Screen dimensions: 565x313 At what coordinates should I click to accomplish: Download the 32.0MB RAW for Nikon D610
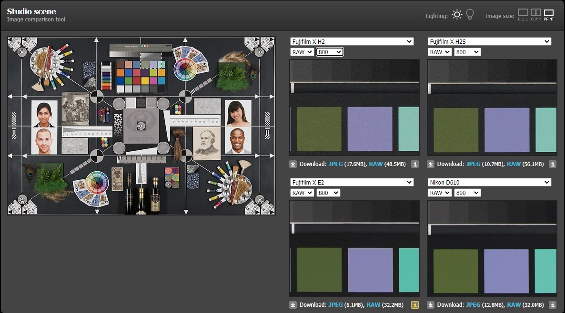pyautogui.click(x=514, y=305)
